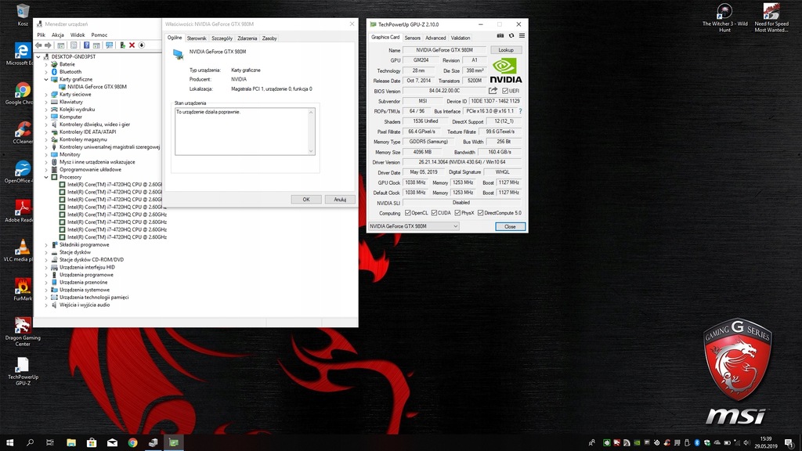Open the VLC media player desktop shortcut

pyautogui.click(x=20, y=251)
